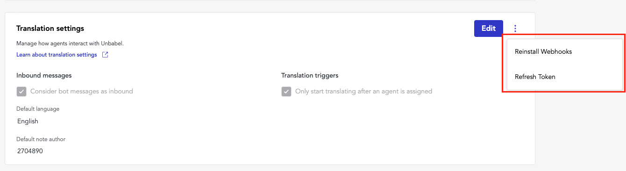Click the 2704890 default note author value
This screenshot has height=171, width=626.
click(30, 151)
